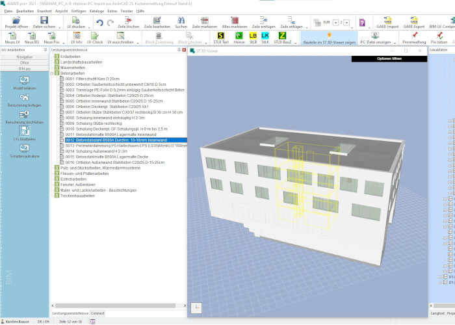
Task: Click the Heinze green icon
Action: (239, 36)
